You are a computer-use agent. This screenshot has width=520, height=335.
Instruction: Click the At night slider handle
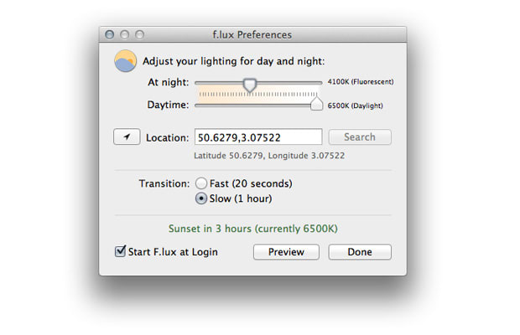[250, 85]
